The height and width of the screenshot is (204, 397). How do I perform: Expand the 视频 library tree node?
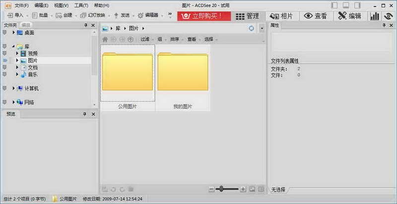(x=17, y=53)
